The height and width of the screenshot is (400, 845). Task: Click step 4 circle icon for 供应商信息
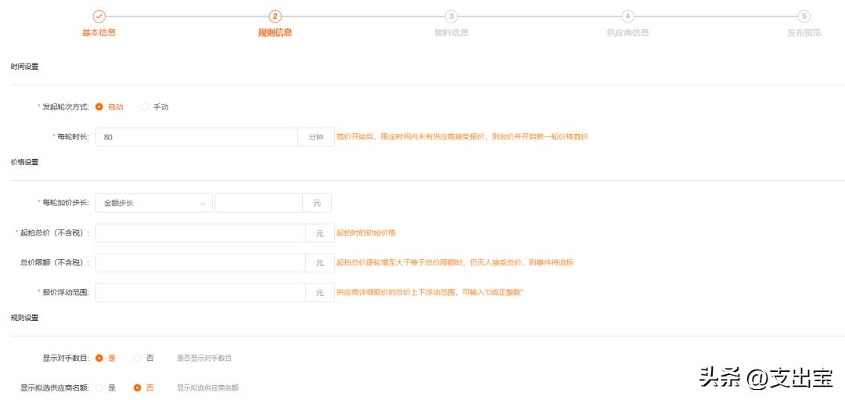coord(627,16)
